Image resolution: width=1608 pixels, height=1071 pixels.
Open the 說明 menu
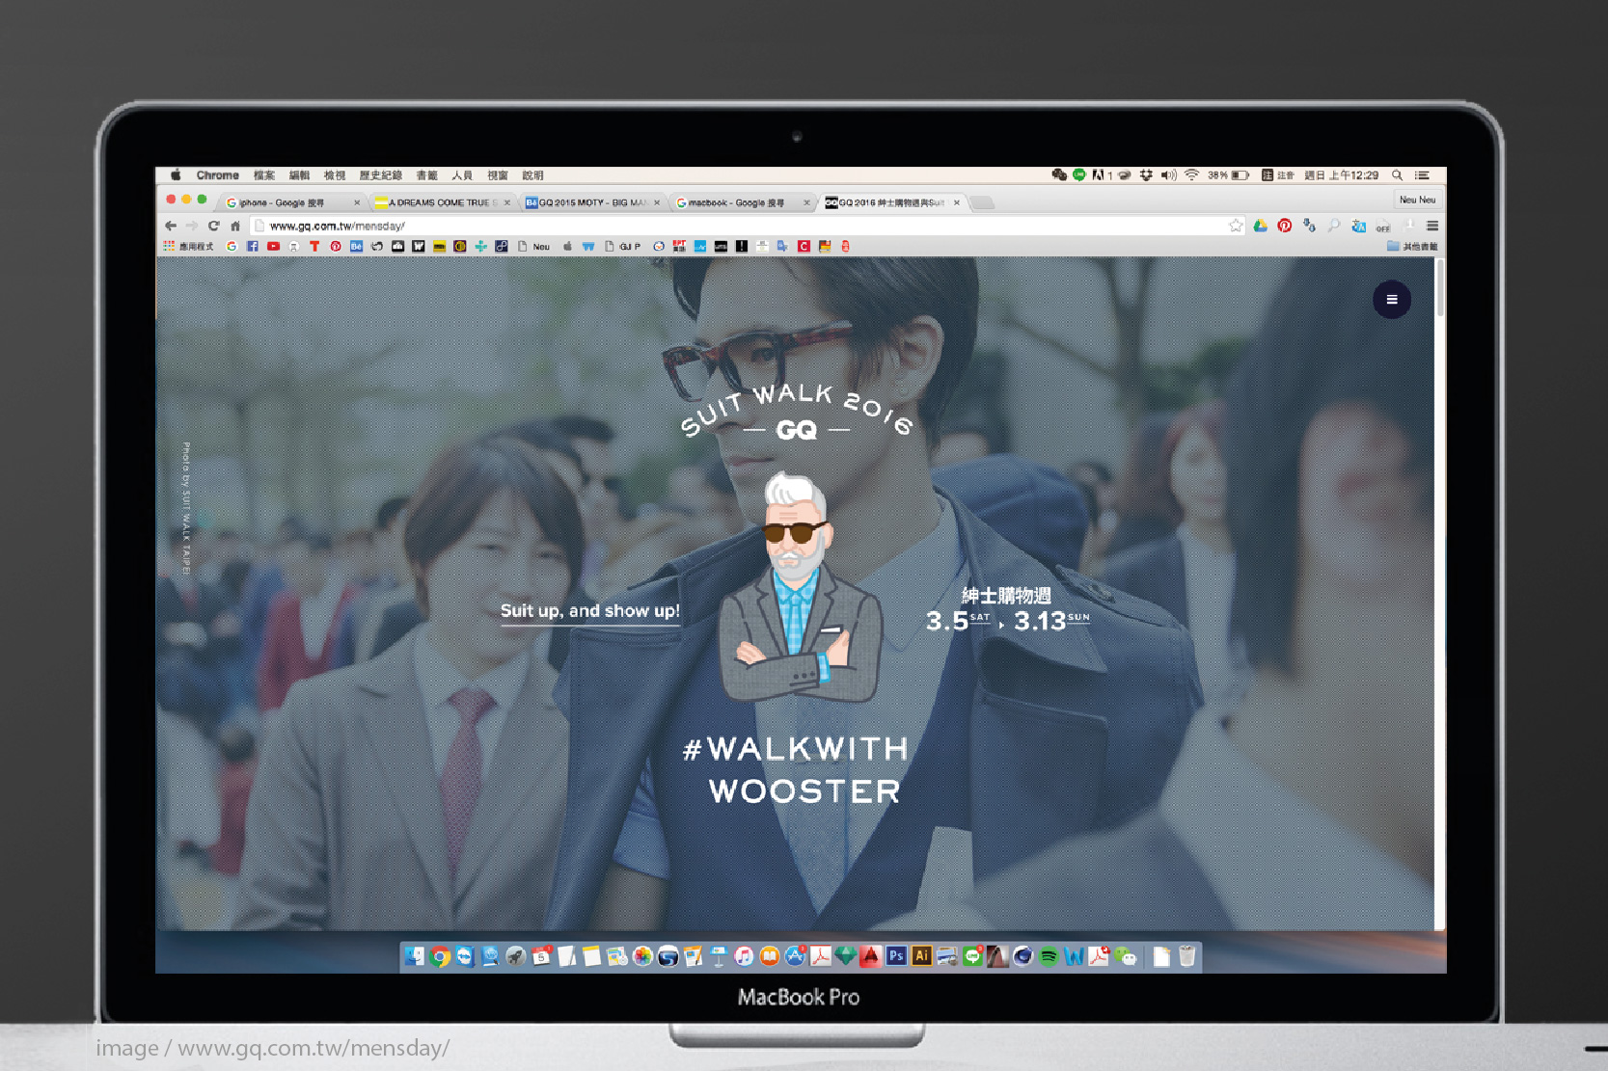tap(532, 175)
